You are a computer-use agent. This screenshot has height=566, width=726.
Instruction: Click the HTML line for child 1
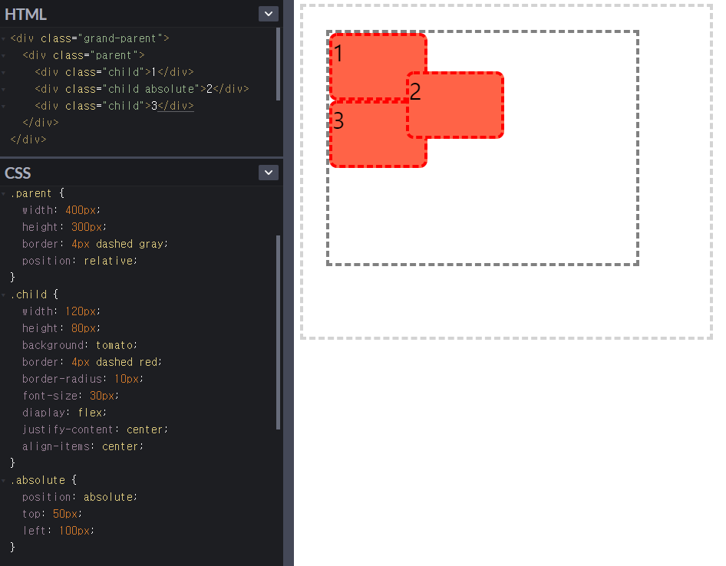[114, 72]
